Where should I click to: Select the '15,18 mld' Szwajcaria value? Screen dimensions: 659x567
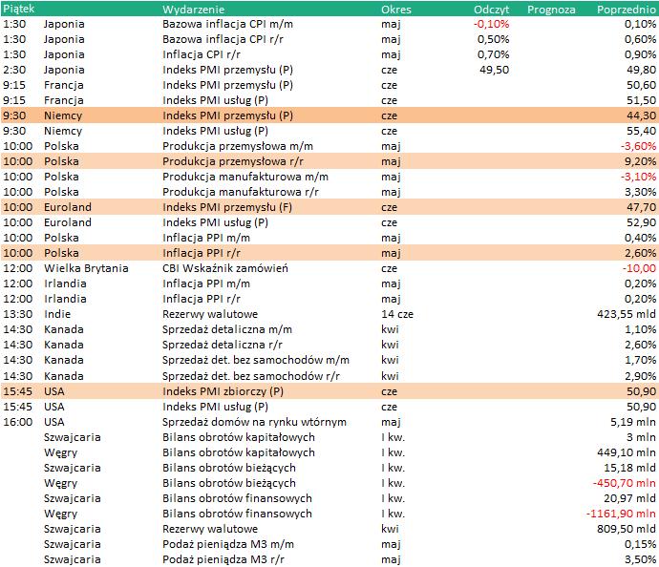629,468
